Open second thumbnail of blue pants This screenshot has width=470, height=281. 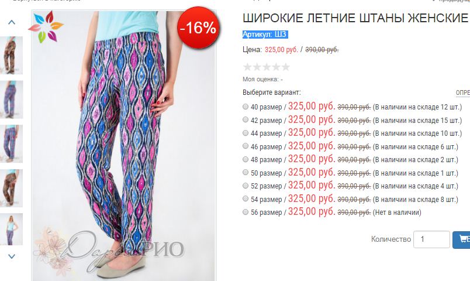coord(11,143)
